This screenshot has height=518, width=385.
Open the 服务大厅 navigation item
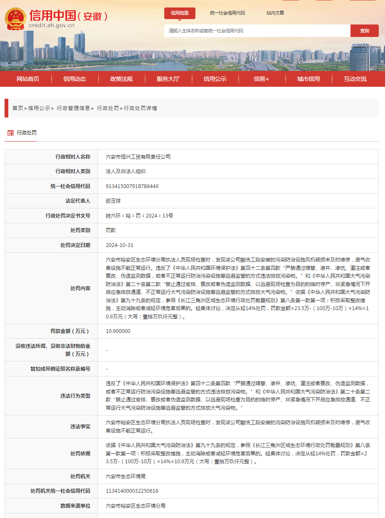[x=168, y=79]
